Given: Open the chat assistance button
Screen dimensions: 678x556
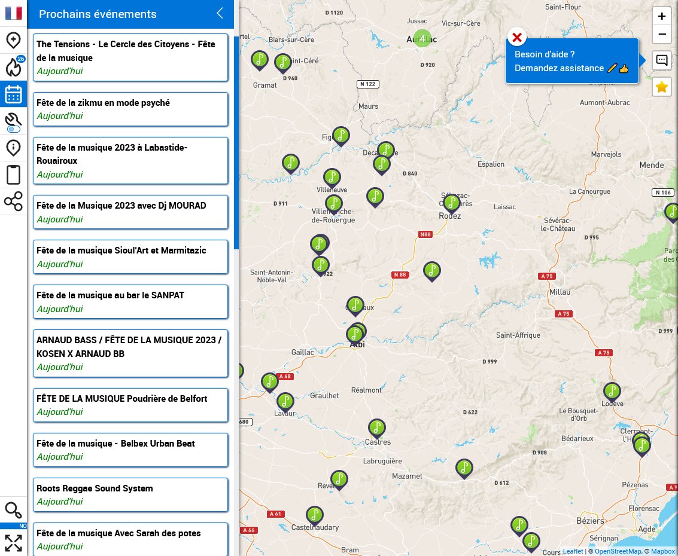Looking at the screenshot, I should pos(662,60).
